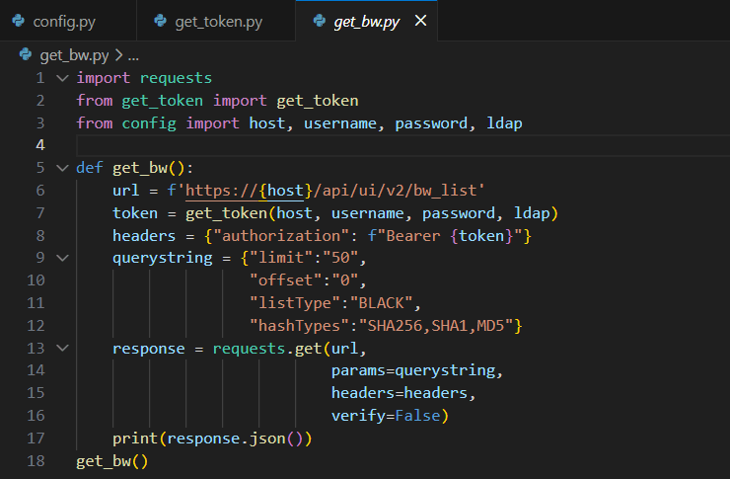730x479 pixels.
Task: Open get_bw.py breadcrumb item
Action: (75, 55)
